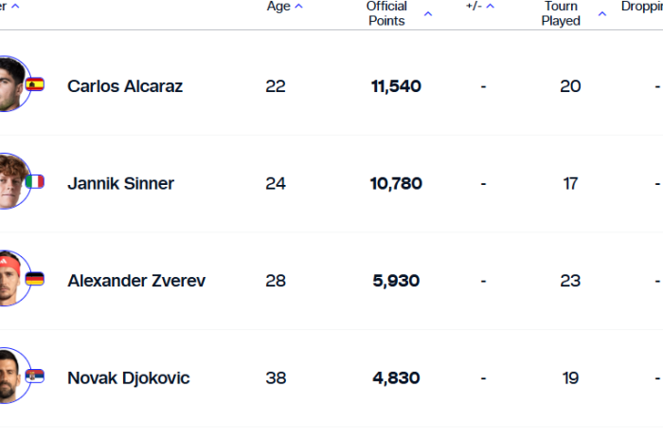663x442 pixels.
Task: Click the Italy flag icon beside Jannik Sinner
Action: pyautogui.click(x=35, y=182)
